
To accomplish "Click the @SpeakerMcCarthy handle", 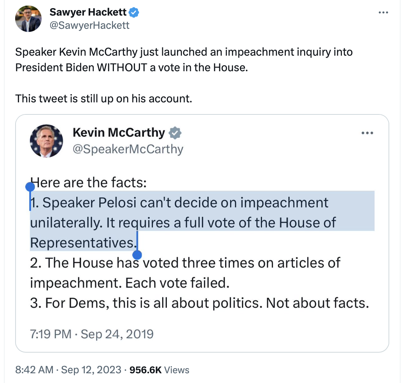I will click(x=128, y=149).
